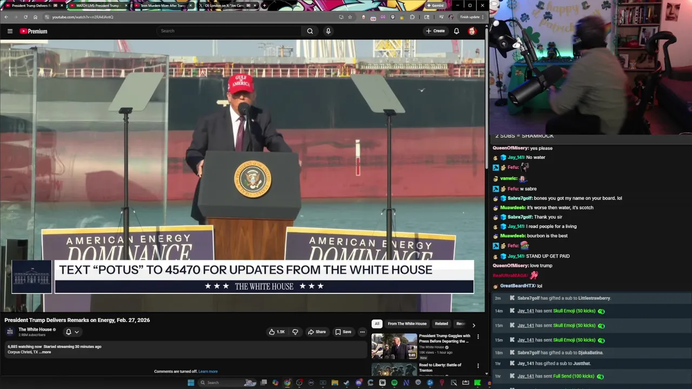Viewport: 692px width, 389px height.
Task: Click the Create button
Action: tap(435, 31)
